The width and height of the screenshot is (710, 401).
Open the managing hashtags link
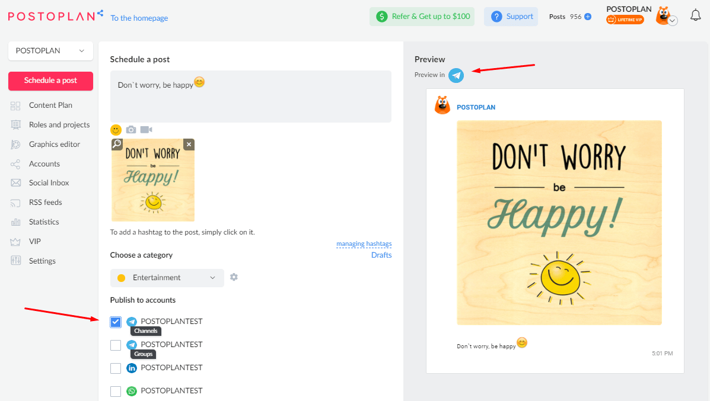pyautogui.click(x=364, y=243)
